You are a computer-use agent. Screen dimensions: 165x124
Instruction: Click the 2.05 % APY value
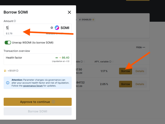[x=104, y=84]
